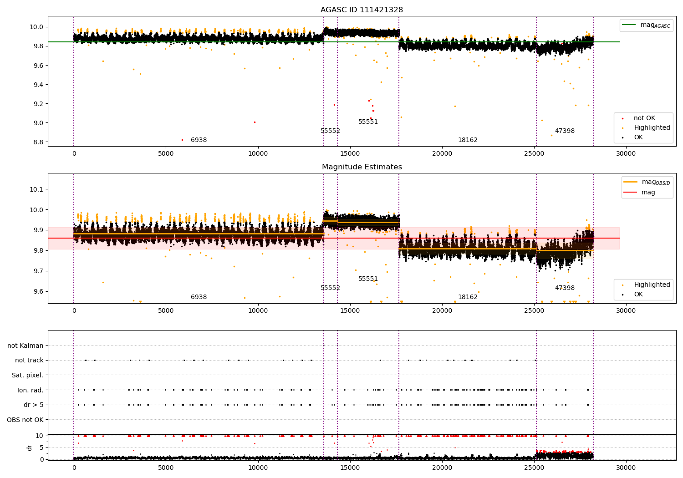Click the 10.1 y-axis tick label
Image resolution: width=683 pixels, height=478 pixels.
pos(36,189)
